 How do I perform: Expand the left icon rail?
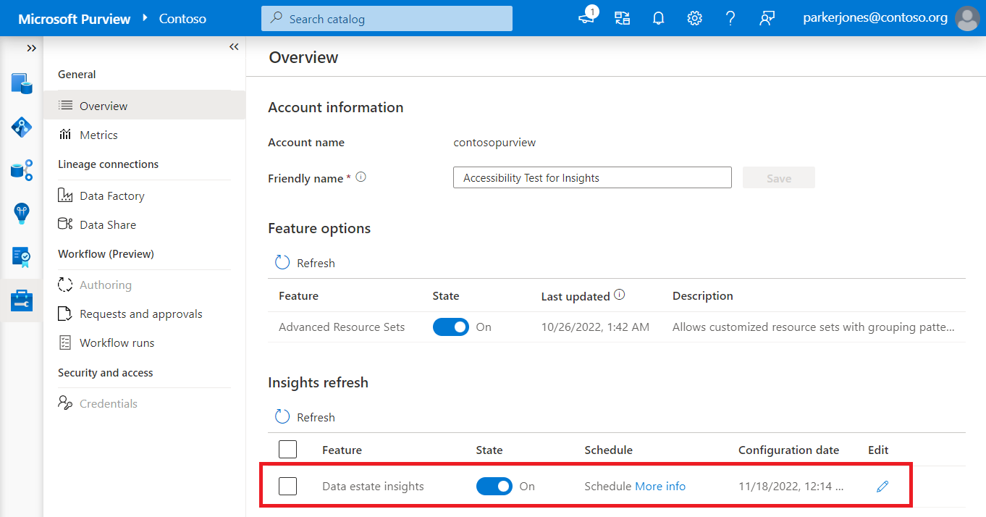tap(31, 48)
